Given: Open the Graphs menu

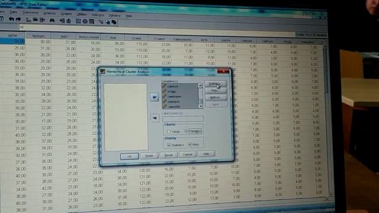Looking at the screenshot, I should click(x=66, y=14).
